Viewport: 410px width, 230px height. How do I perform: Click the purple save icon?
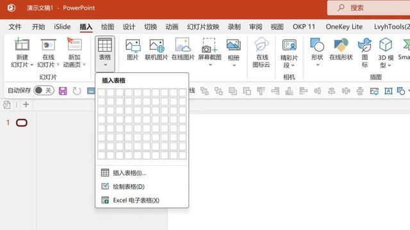(x=63, y=91)
